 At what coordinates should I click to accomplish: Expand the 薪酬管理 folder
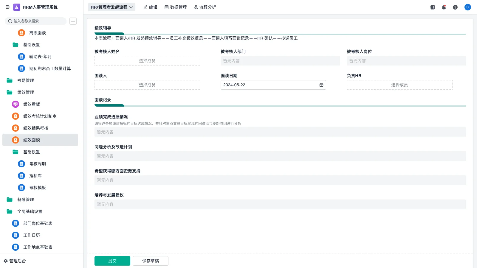[x=25, y=200]
